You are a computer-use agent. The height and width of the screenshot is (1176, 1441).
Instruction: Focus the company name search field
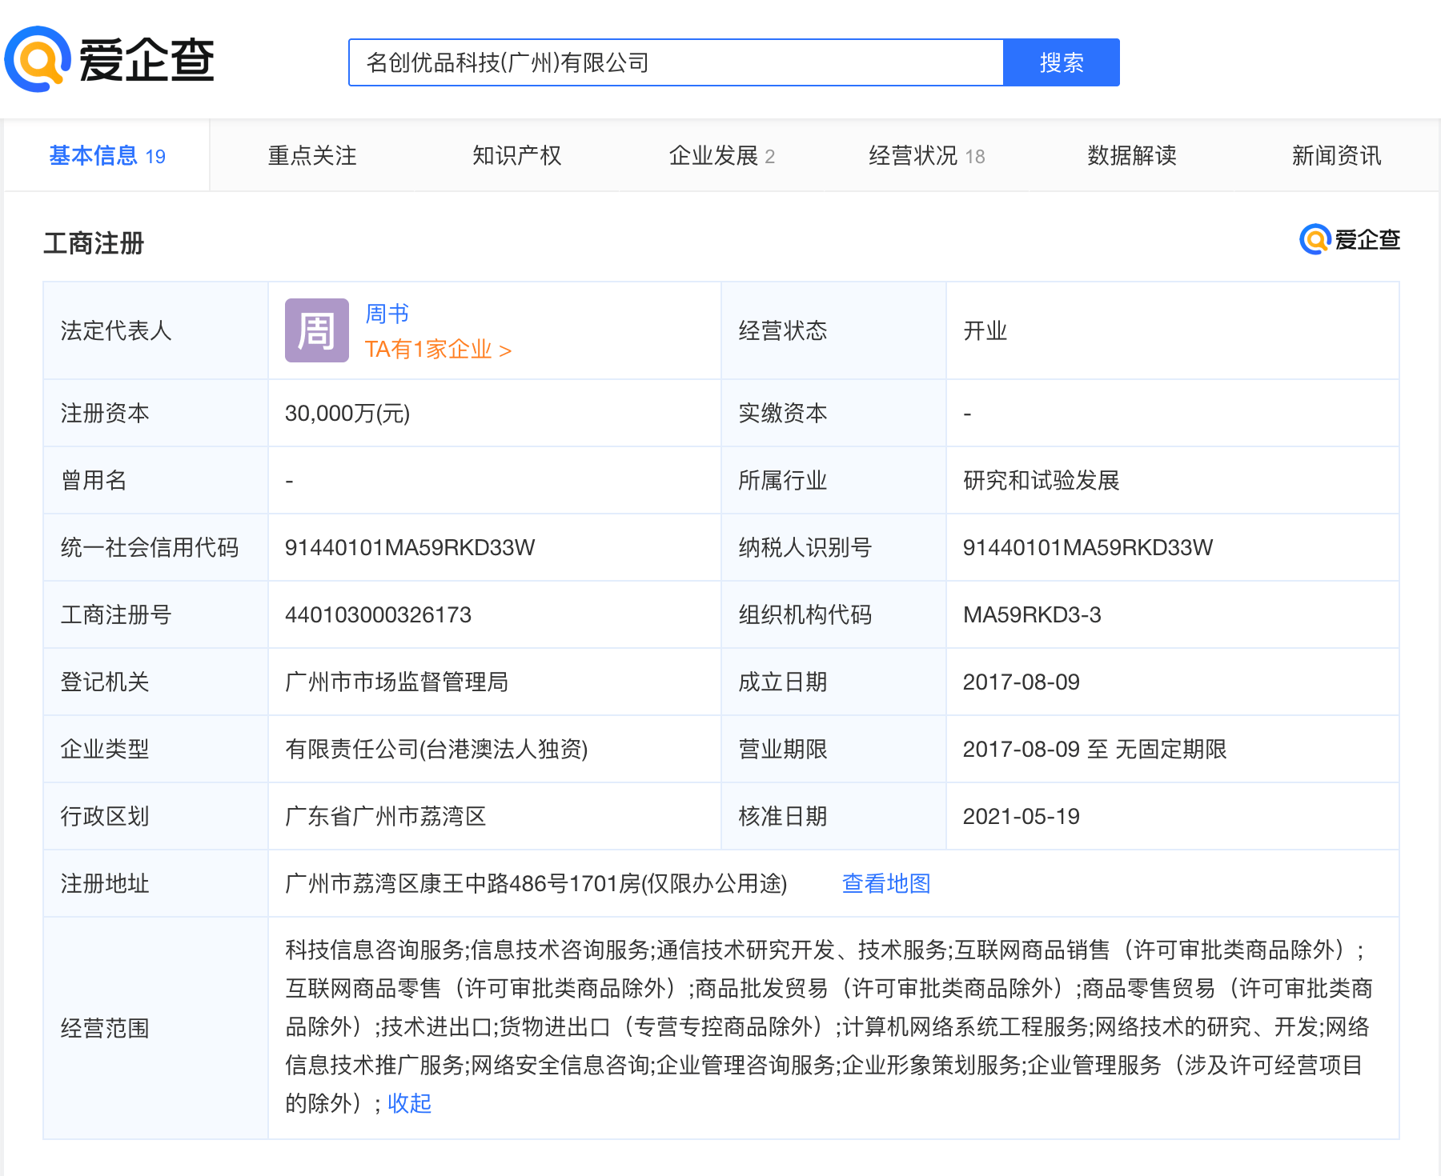[676, 62]
